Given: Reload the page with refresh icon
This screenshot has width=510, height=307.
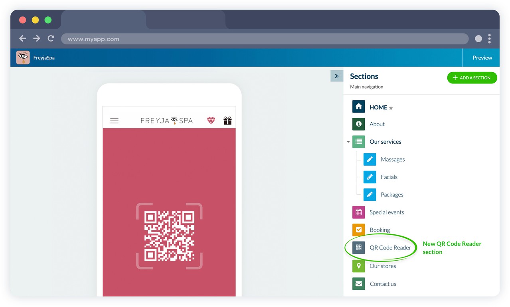Looking at the screenshot, I should (51, 38).
